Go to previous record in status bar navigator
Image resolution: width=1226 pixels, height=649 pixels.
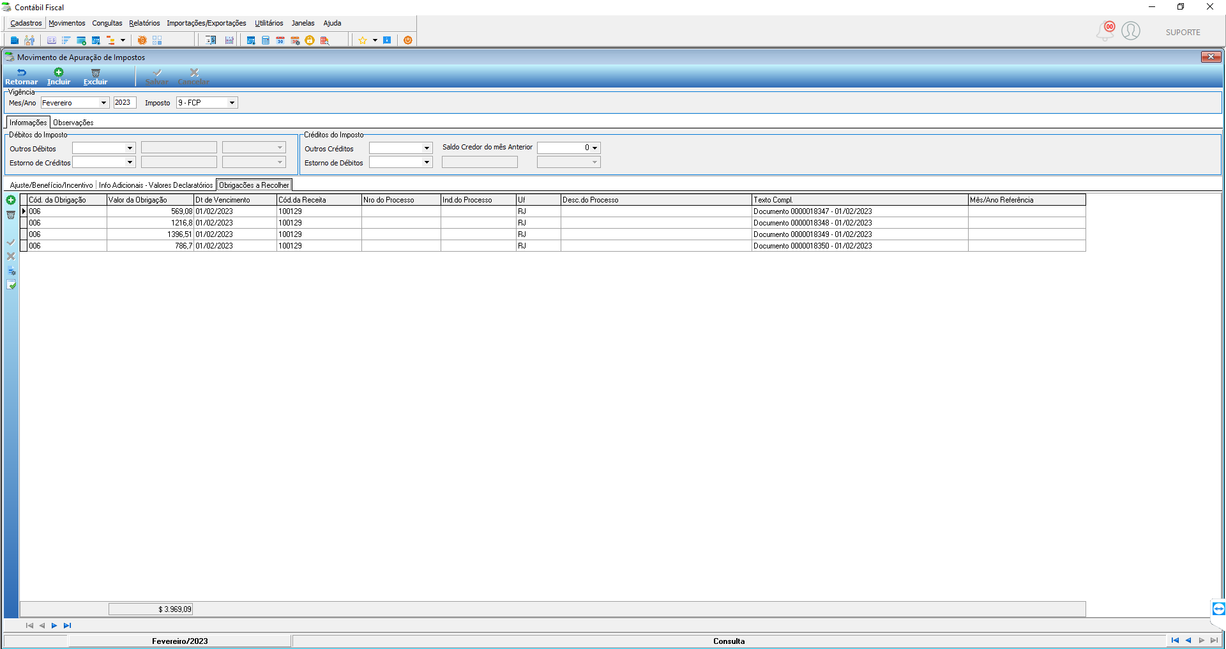[1188, 641]
